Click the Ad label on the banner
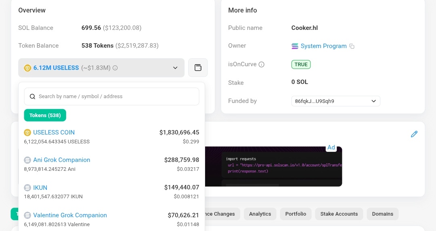This screenshot has width=436, height=231. tap(331, 147)
